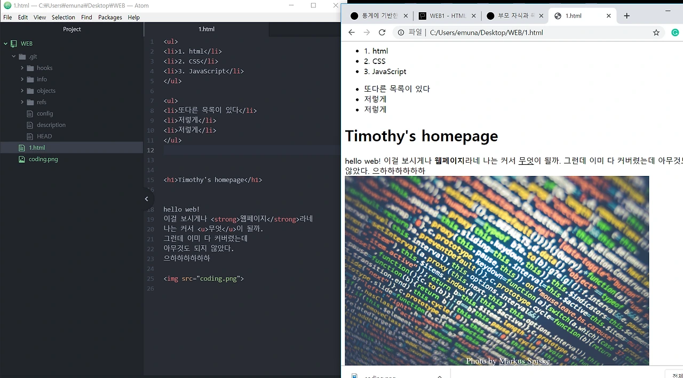
Task: Hide Atom's tree view with the arrow handle
Action: pyautogui.click(x=146, y=199)
